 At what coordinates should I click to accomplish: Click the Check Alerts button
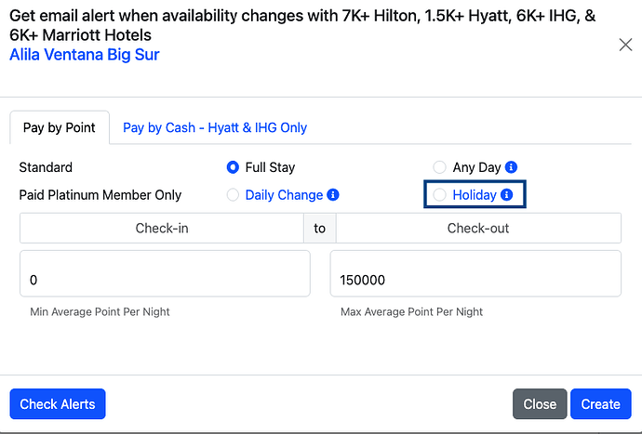[58, 403]
